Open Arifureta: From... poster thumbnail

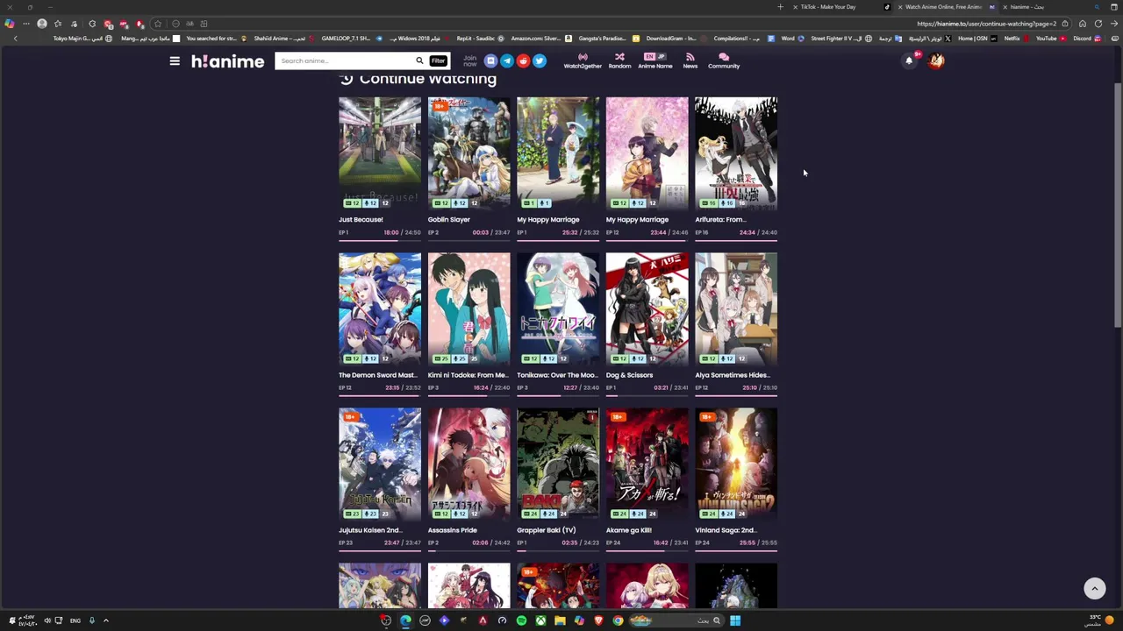coord(735,152)
